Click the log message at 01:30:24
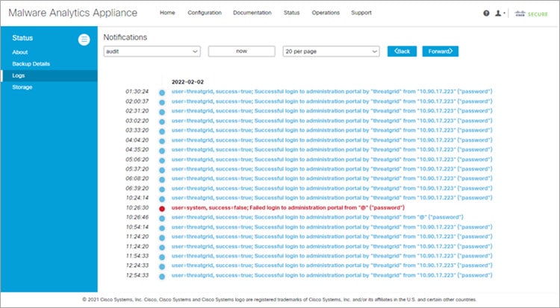Viewport: 560px width, 308px height. (332, 92)
